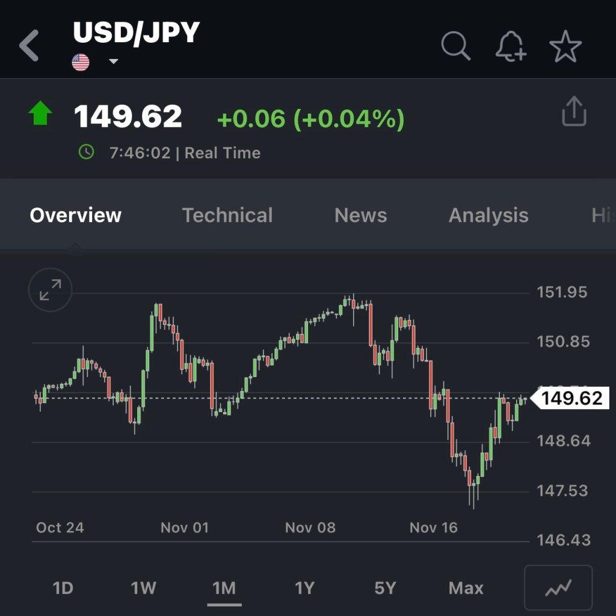
Task: Select the Max time range
Action: coord(466,588)
